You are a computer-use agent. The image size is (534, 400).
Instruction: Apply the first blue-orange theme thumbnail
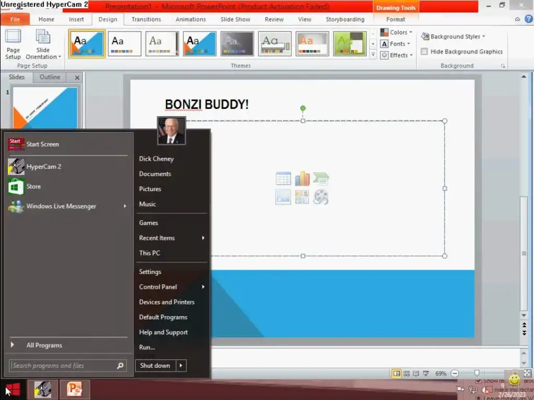(87, 44)
